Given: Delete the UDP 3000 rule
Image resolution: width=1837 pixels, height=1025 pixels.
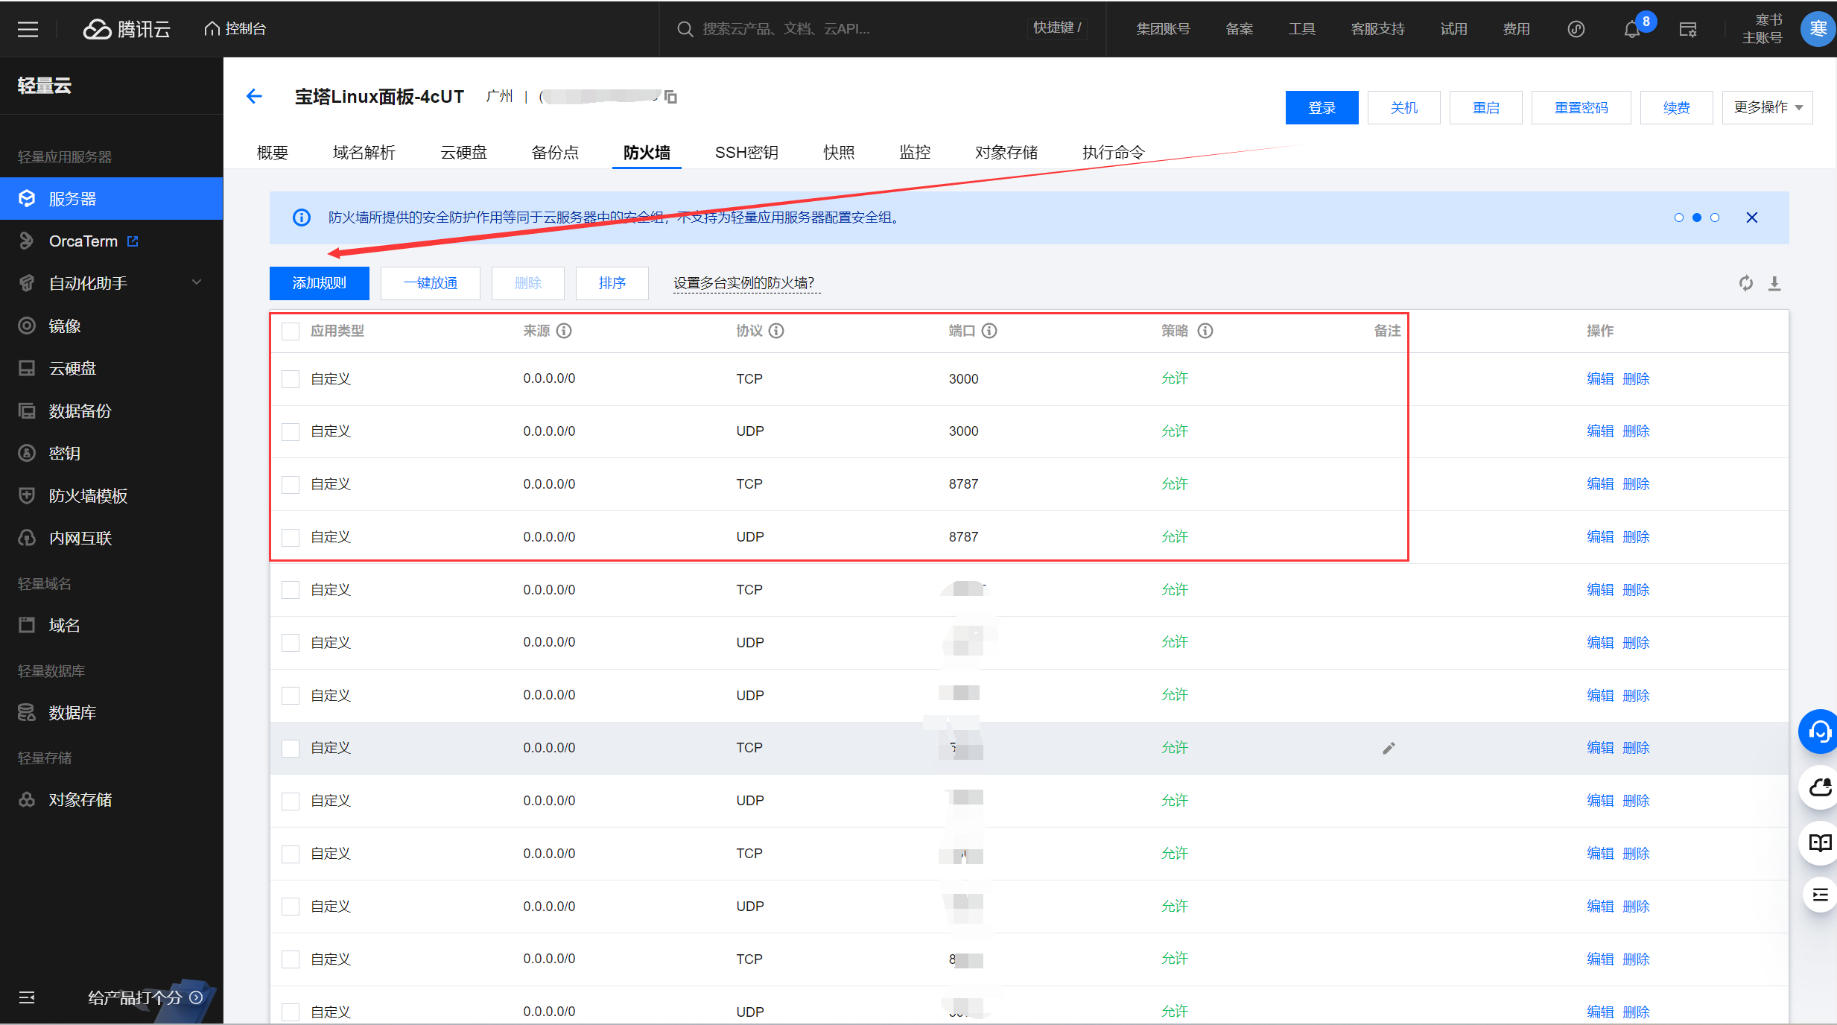Looking at the screenshot, I should point(1636,432).
